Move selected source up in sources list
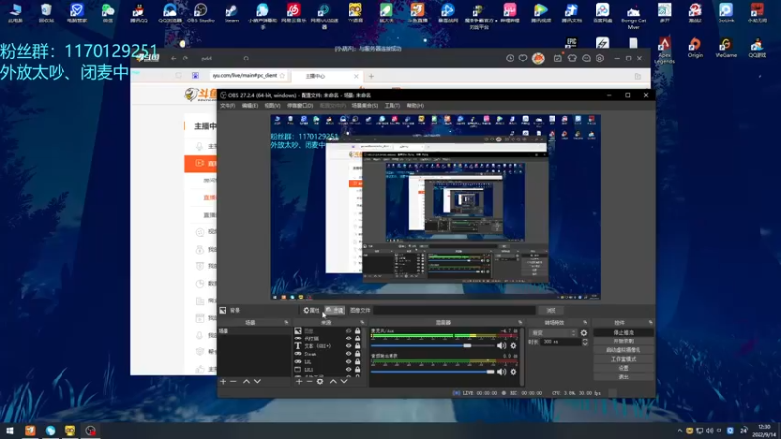 333,381
